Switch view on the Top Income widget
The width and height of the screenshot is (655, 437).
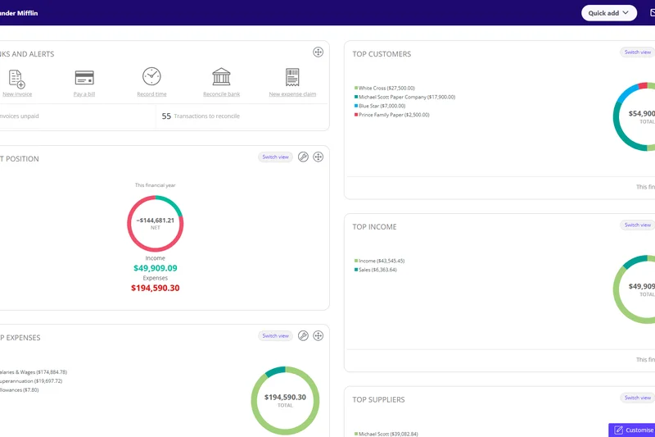click(x=637, y=225)
